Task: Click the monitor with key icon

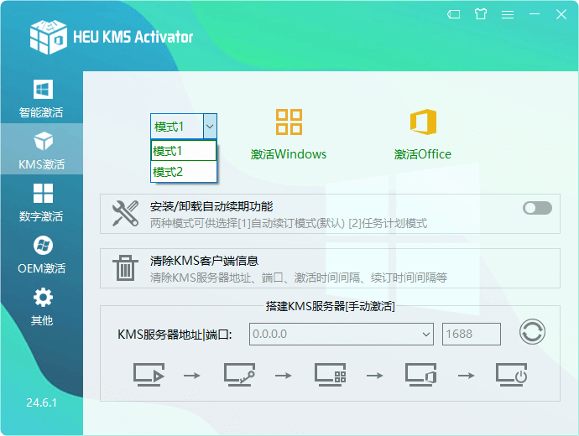Action: point(240,375)
